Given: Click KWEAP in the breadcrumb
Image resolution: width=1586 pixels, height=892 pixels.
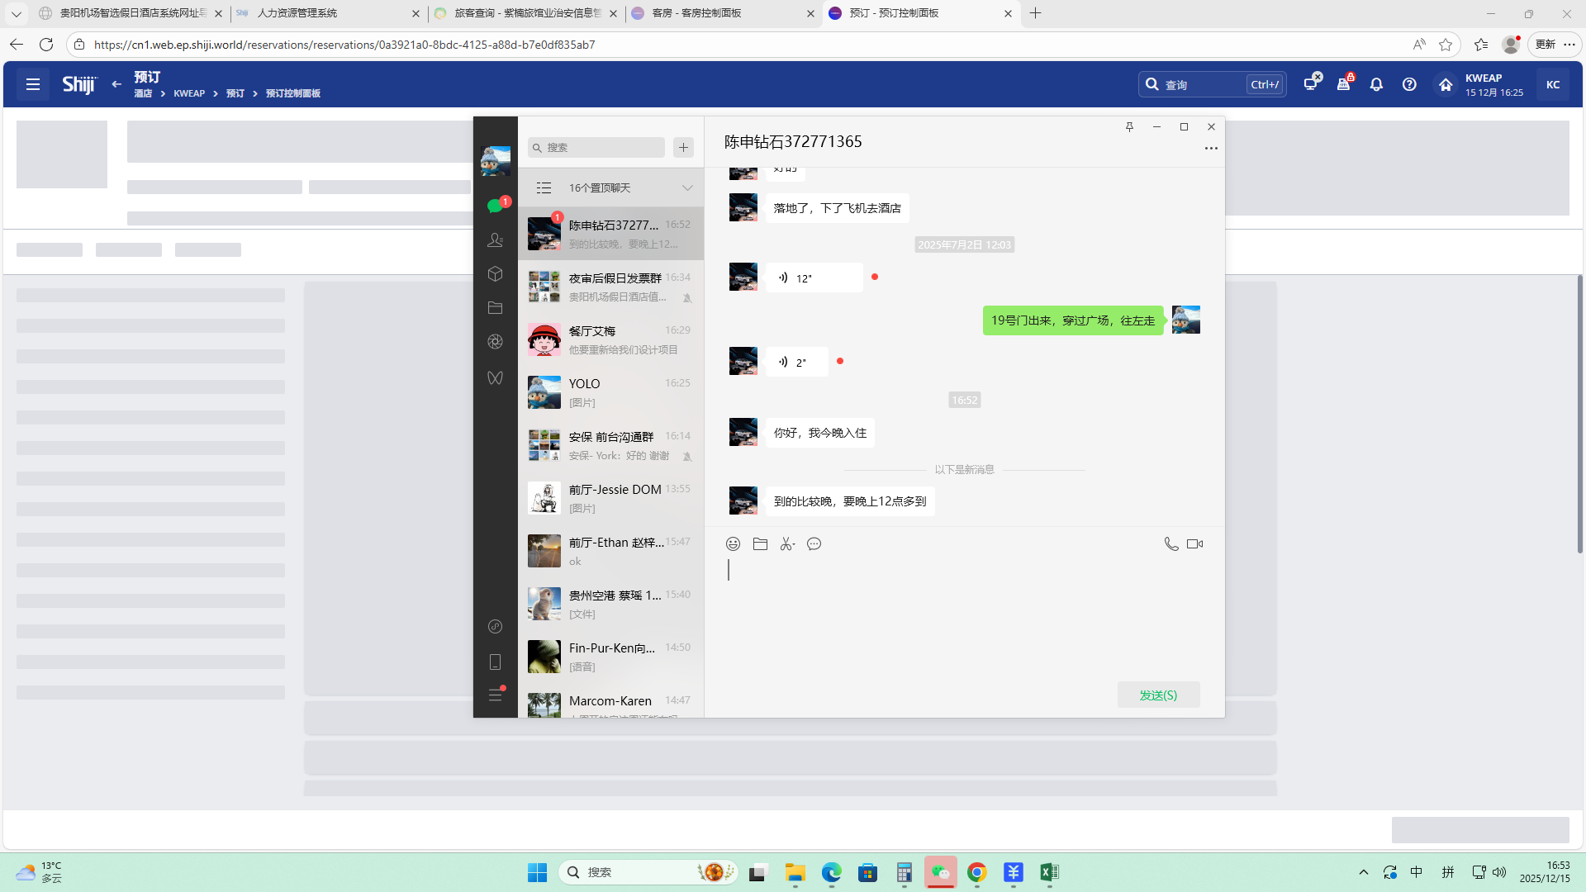Looking at the screenshot, I should coord(189,94).
